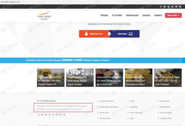Image resolution: width=185 pixels, height=126 pixels.
Task: Open the Karir footer link
Action: (x=132, y=118)
